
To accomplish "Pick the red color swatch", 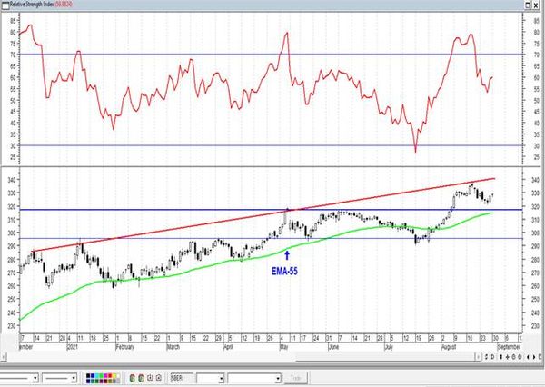I will tap(110, 376).
